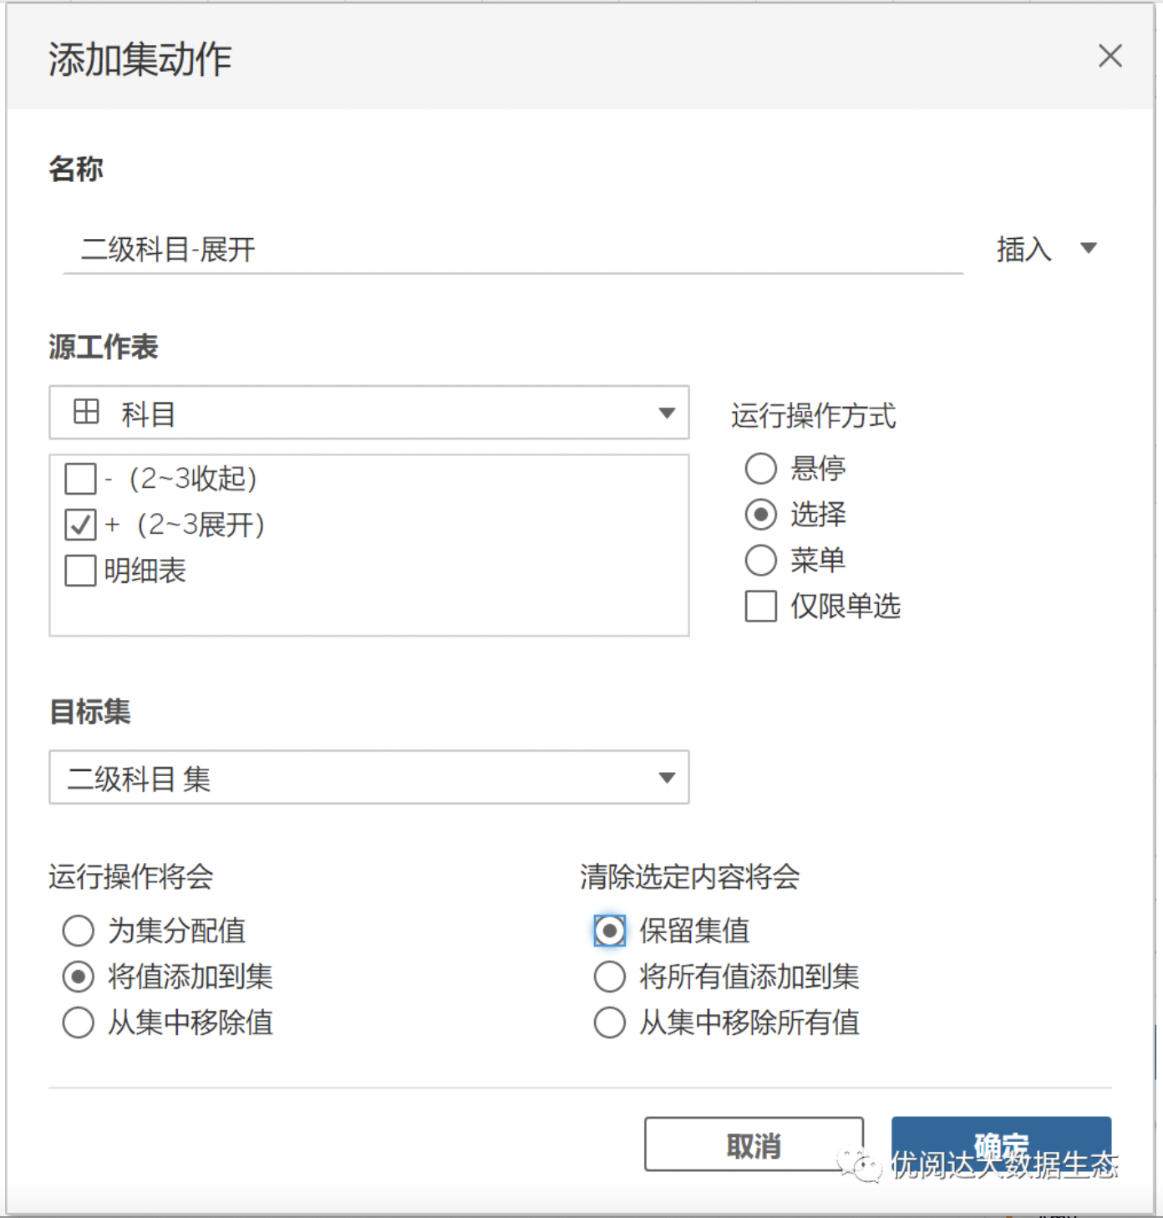1163x1218 pixels.
Task: Close the 添加集动作 dialog
Action: [x=1110, y=56]
